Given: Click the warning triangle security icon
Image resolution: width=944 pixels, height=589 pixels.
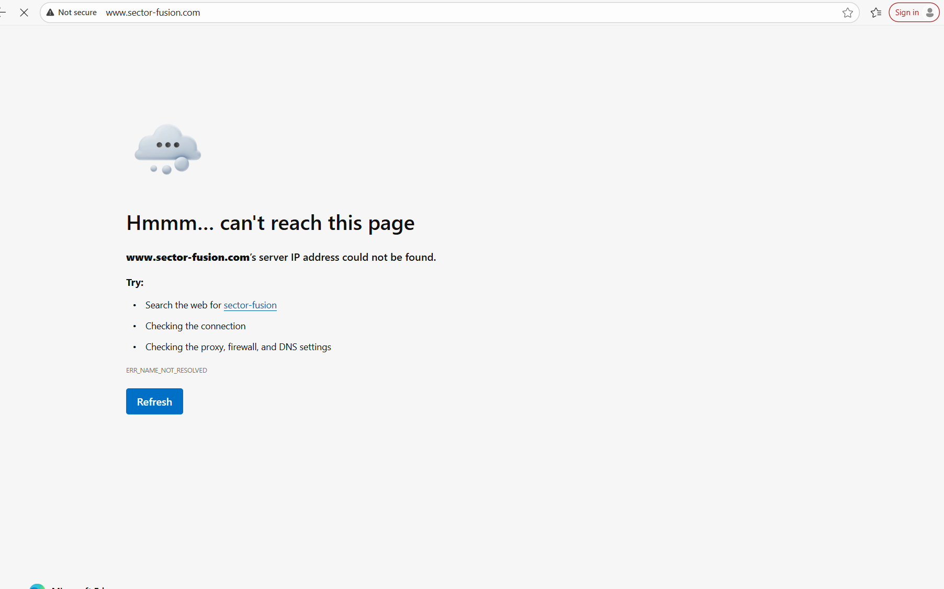Looking at the screenshot, I should click(x=50, y=13).
